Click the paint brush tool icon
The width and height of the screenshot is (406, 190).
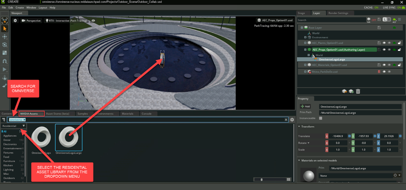5,86
